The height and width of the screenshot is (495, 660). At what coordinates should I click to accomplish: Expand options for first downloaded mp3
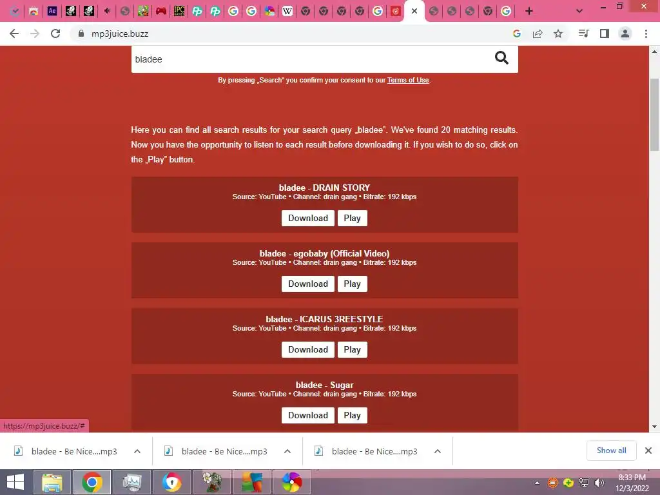coord(137,451)
